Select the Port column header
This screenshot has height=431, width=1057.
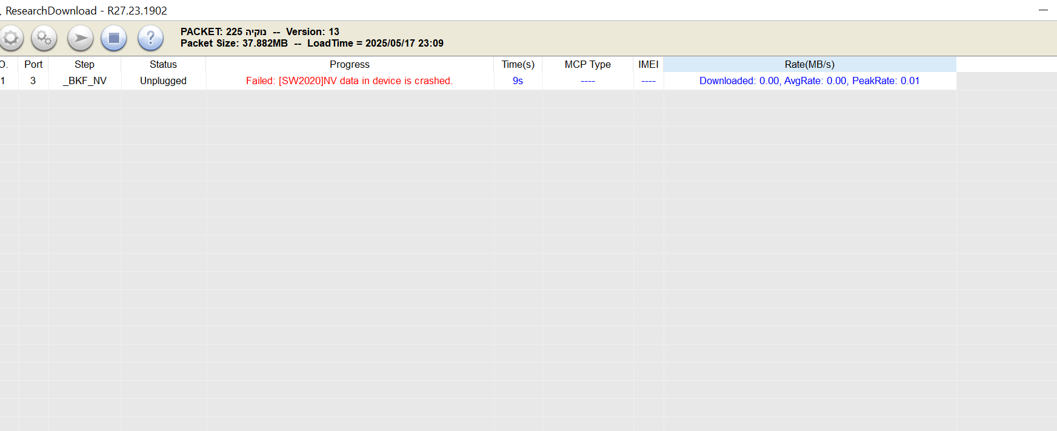(33, 64)
